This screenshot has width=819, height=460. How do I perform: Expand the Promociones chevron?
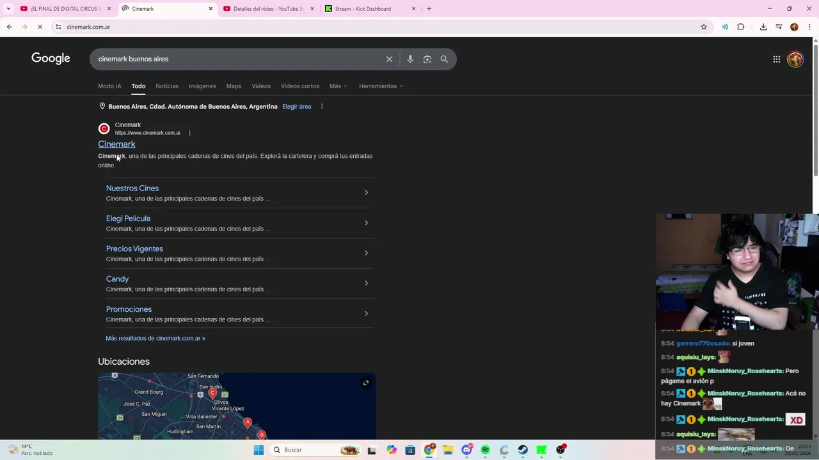coord(366,313)
